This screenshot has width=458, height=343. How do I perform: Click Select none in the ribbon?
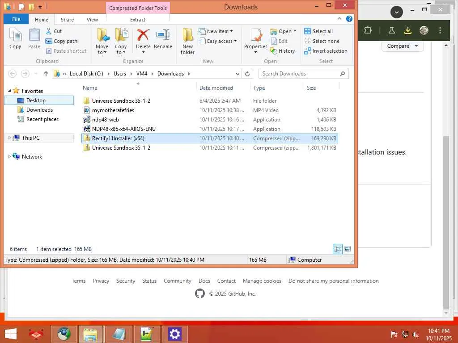322,41
